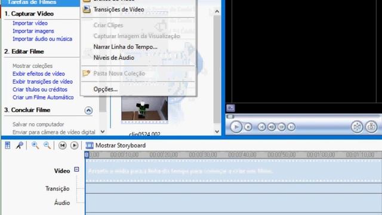Click the Split clip button in preview
Viewport: 382px width, 215px height.
coord(357,127)
